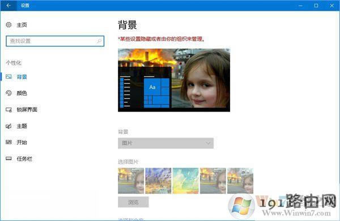
Task: Click the desktop background preview image
Action: pyautogui.click(x=174, y=80)
